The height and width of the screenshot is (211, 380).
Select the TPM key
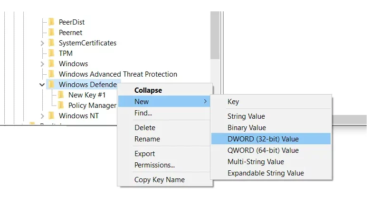click(66, 53)
